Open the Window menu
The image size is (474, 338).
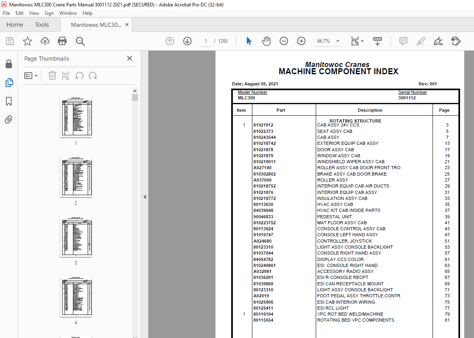click(68, 13)
